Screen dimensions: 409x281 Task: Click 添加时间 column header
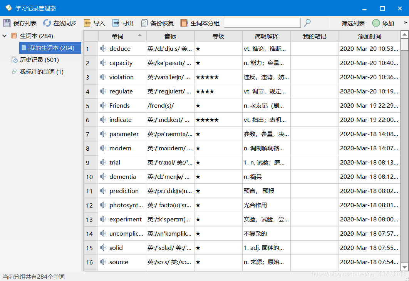coord(369,36)
